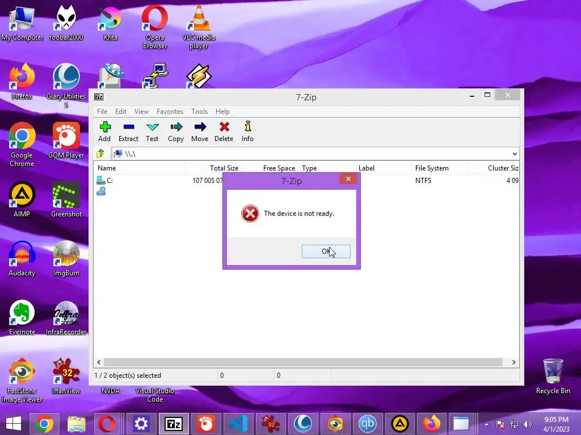Close the device not ready dialog
The height and width of the screenshot is (435, 581).
348,178
